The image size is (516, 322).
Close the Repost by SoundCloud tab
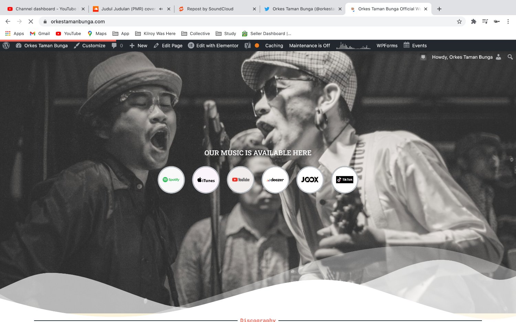254,9
